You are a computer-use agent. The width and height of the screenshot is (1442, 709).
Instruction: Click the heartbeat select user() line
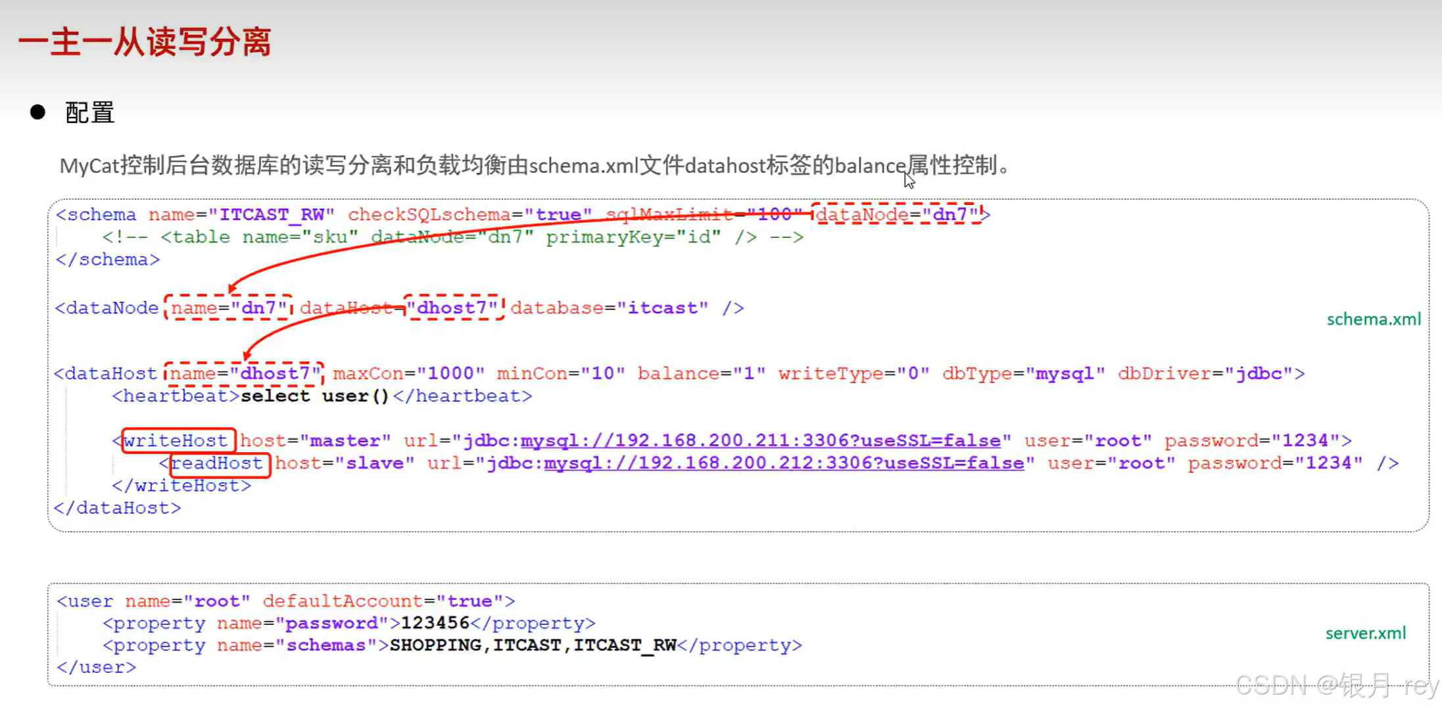tap(322, 396)
